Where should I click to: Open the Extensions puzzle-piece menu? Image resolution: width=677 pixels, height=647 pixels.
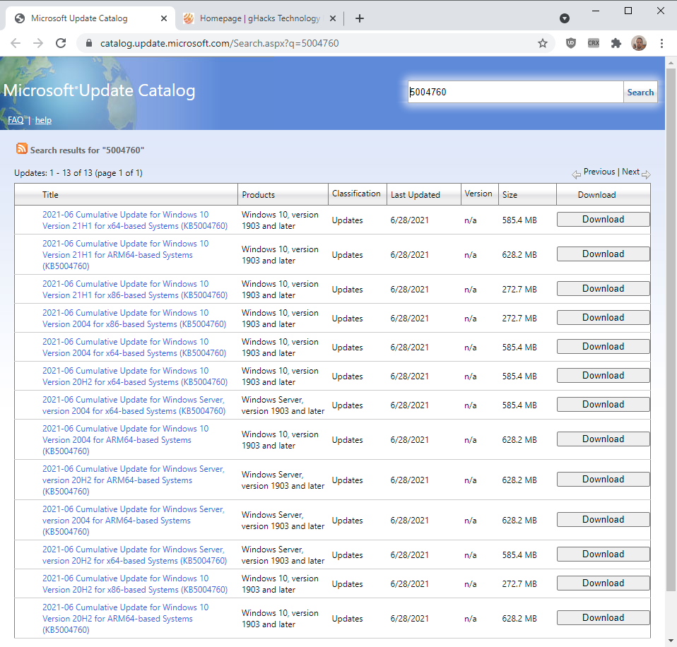click(x=616, y=43)
